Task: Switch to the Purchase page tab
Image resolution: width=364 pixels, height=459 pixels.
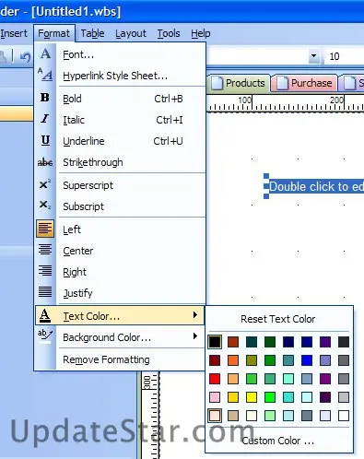Action: point(304,83)
